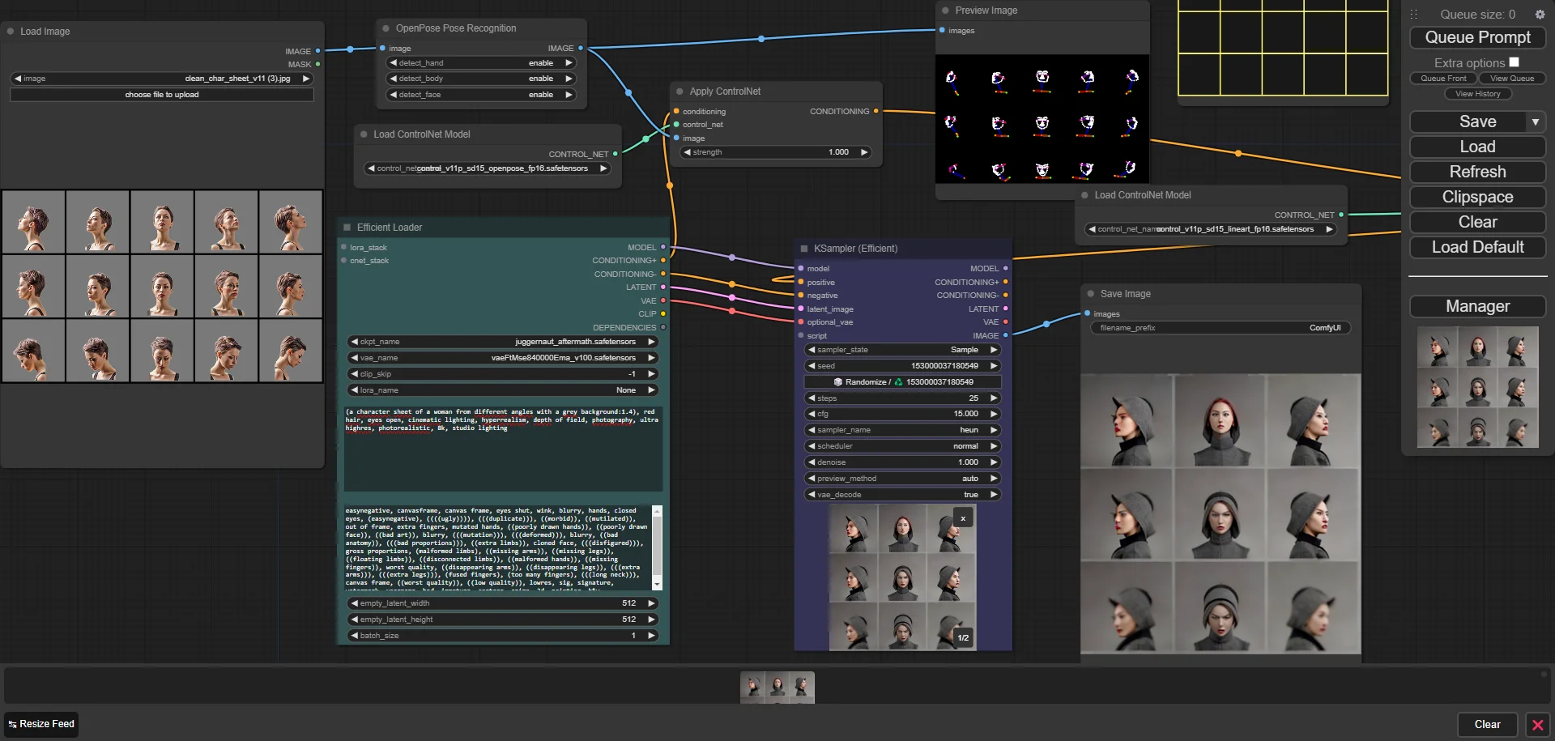Open the View Queue list
This screenshot has height=741, width=1555.
[1511, 79]
